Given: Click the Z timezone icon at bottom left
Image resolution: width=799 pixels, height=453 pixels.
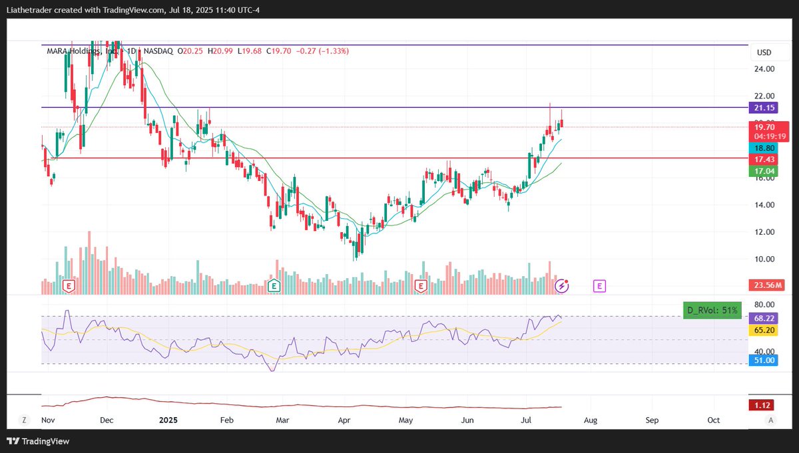Looking at the screenshot, I should coord(24,420).
